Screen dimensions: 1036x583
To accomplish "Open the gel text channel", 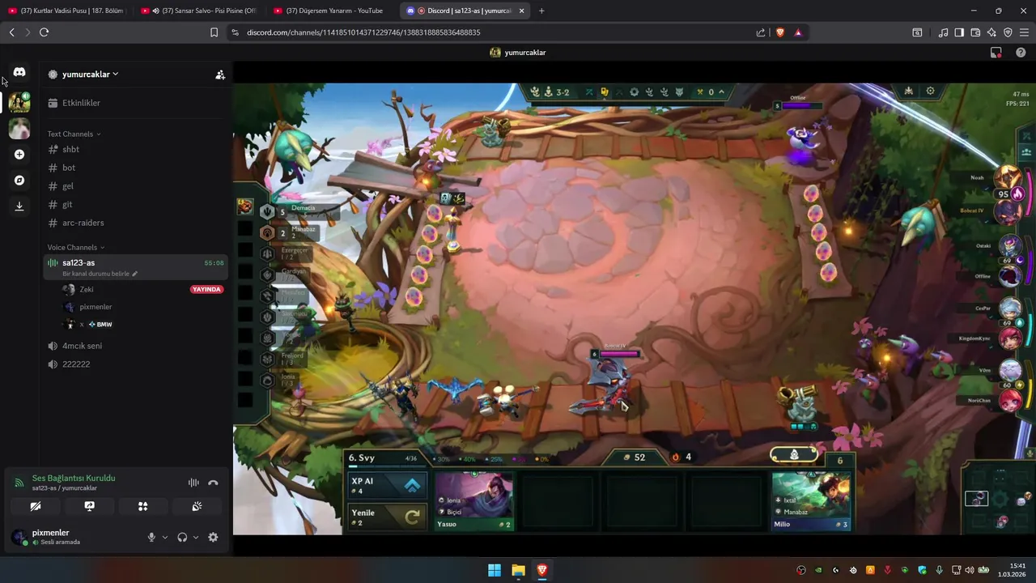I will pyautogui.click(x=134, y=186).
